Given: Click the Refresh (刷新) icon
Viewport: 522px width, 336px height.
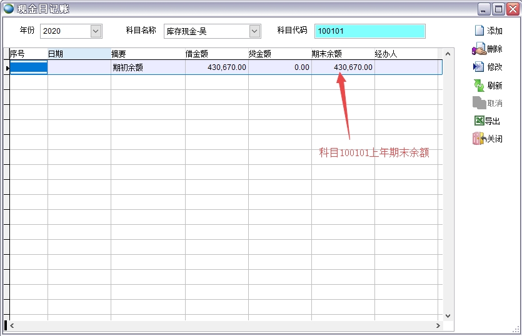Looking at the screenshot, I should [x=479, y=85].
